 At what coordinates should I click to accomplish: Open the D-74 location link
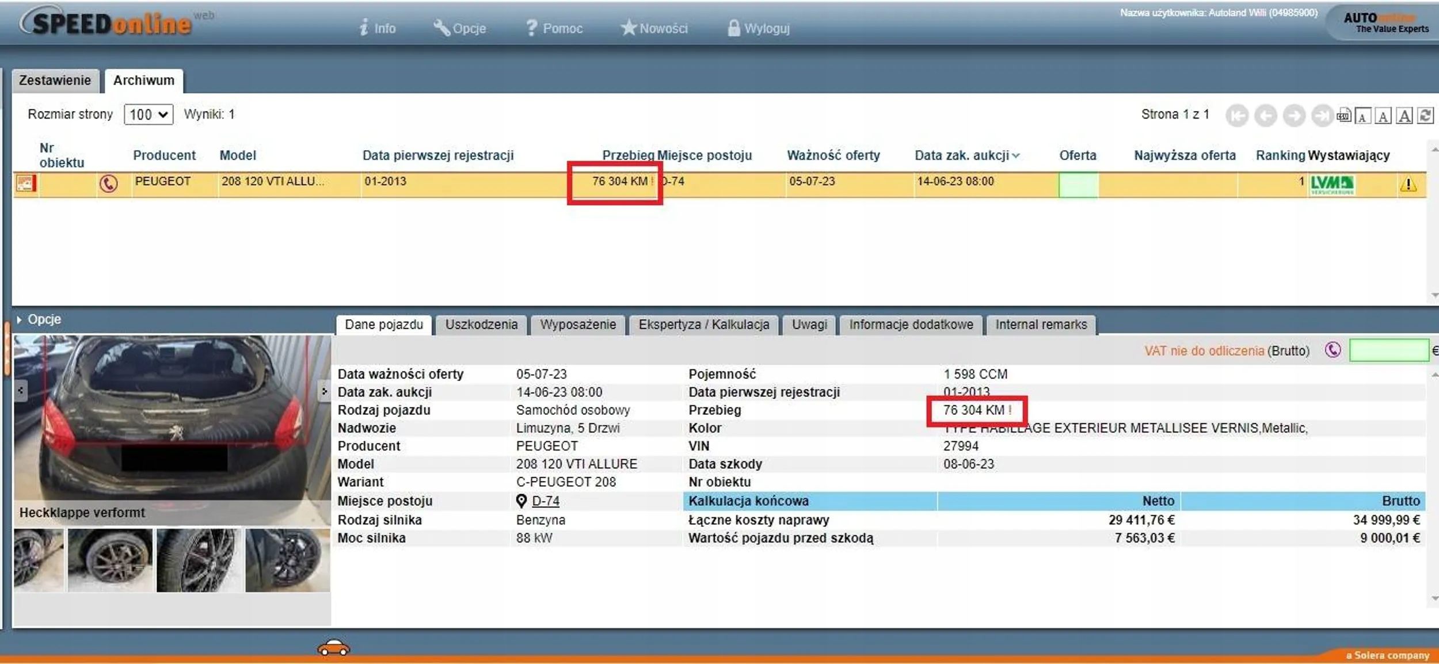pyautogui.click(x=545, y=501)
